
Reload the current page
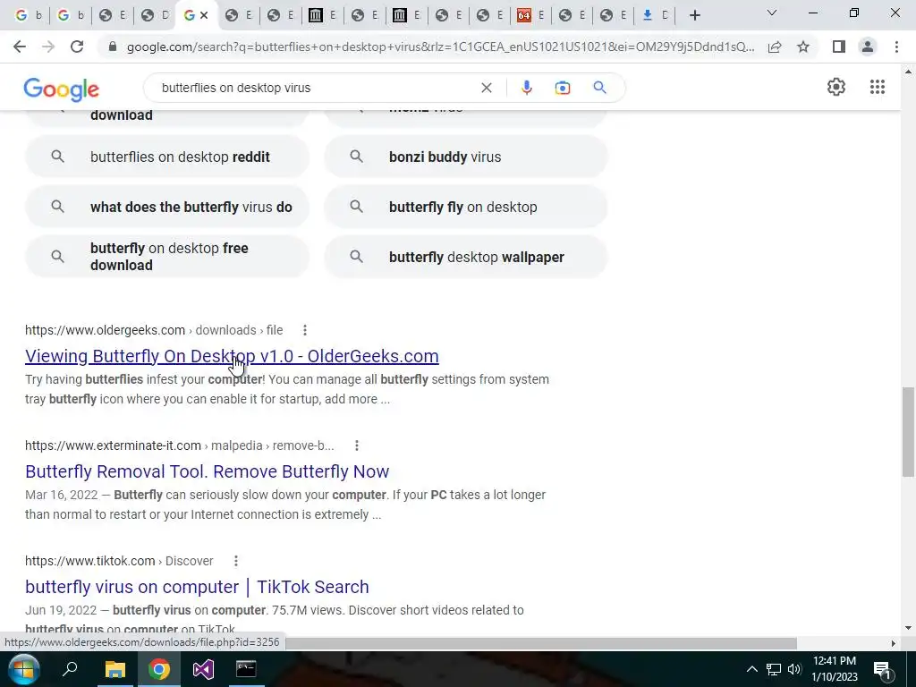77,47
